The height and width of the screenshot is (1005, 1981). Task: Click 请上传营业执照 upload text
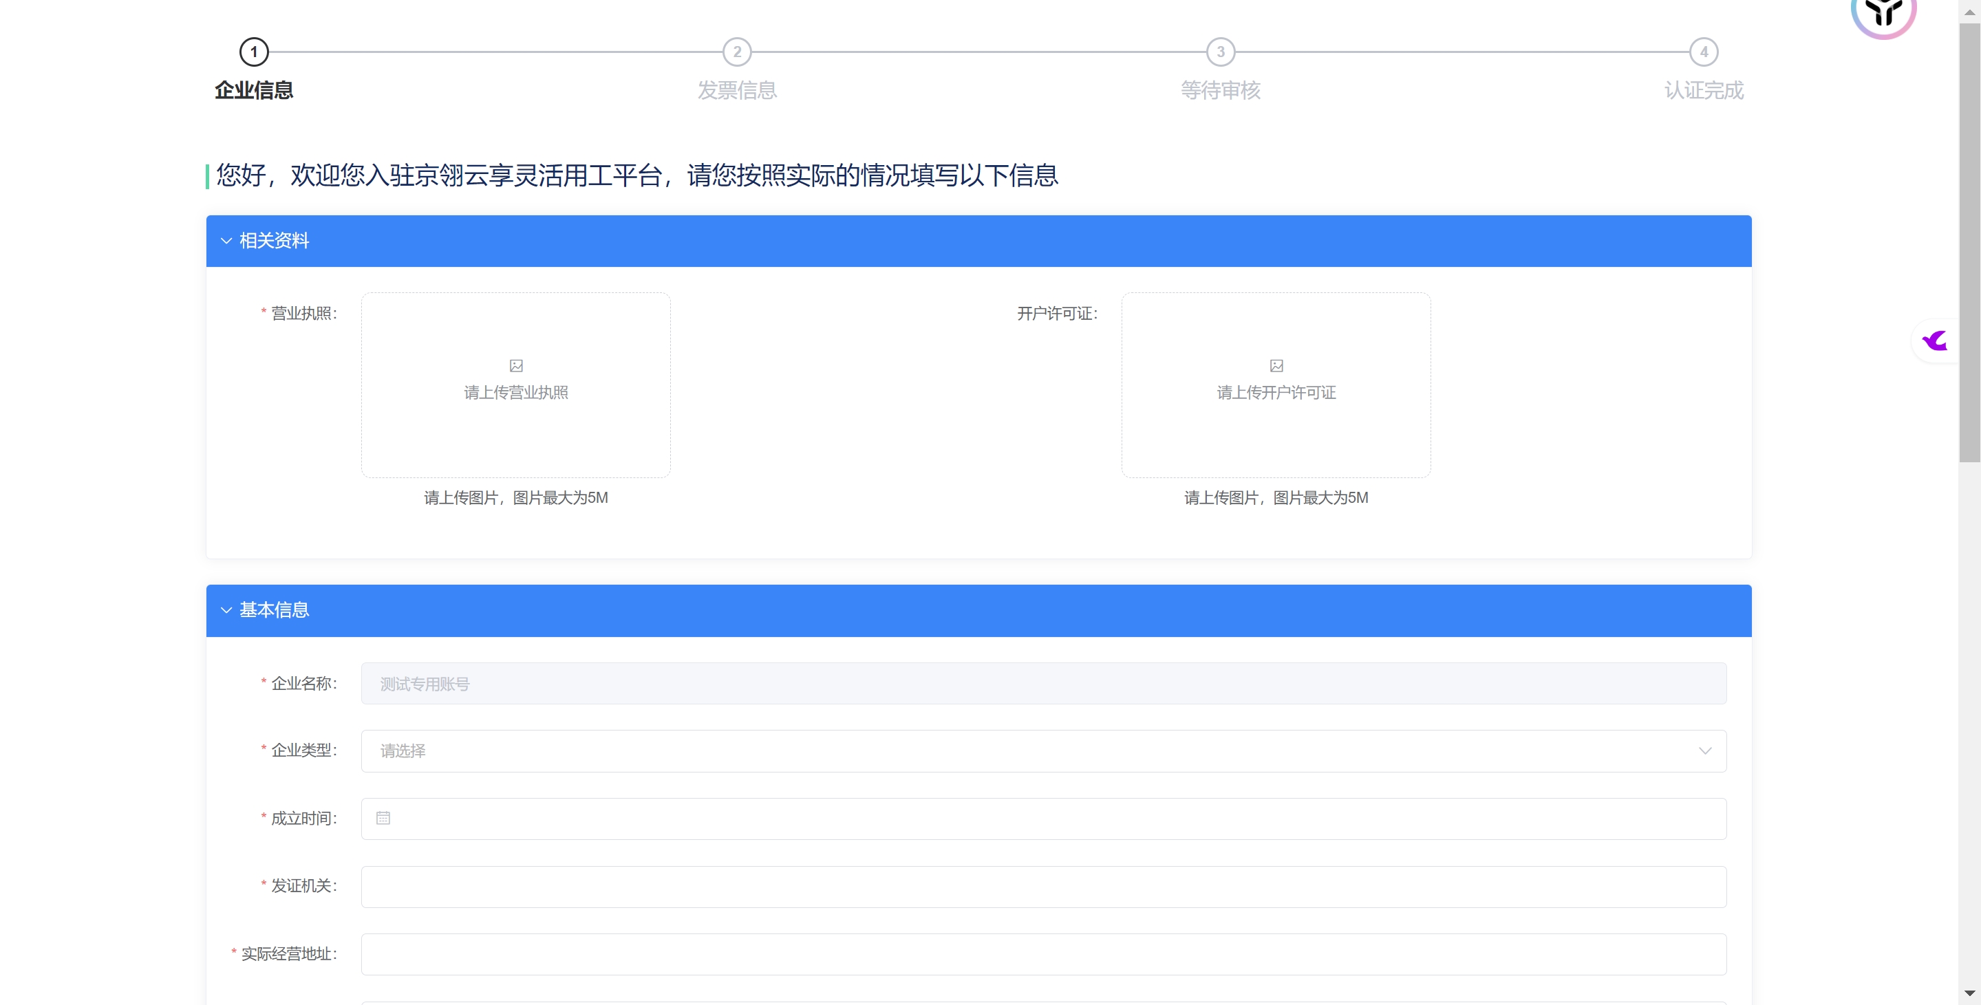coord(516,393)
